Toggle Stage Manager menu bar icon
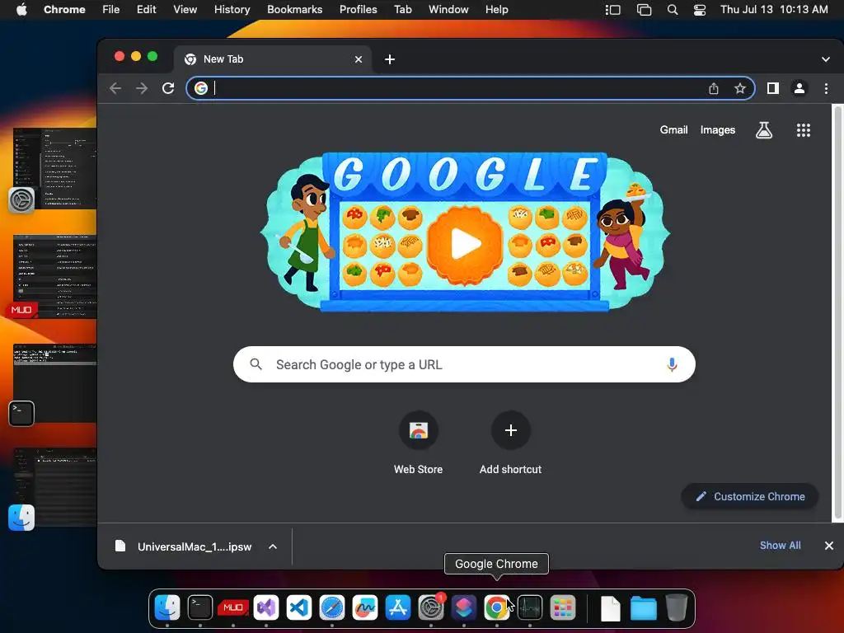The image size is (844, 633). [x=612, y=10]
